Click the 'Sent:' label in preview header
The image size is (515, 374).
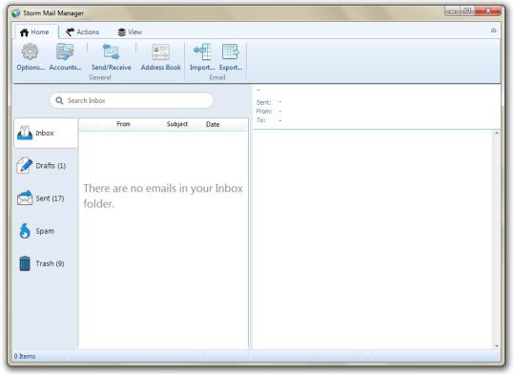coord(263,102)
